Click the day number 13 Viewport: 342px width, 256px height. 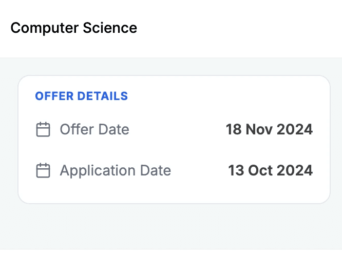pos(236,170)
